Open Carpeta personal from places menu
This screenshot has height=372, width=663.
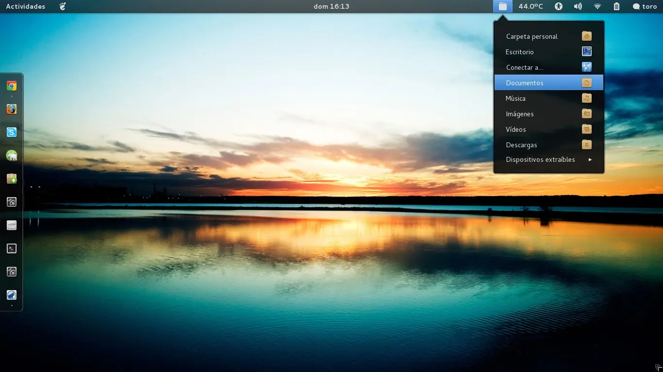click(549, 36)
